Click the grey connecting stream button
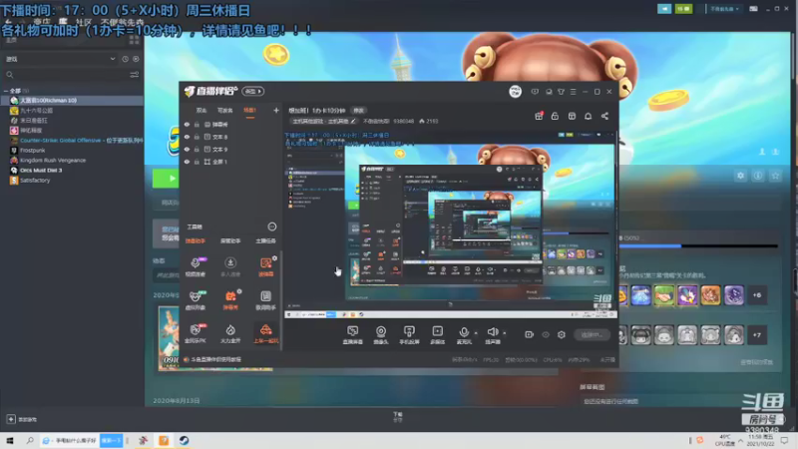This screenshot has width=798, height=449. tap(592, 334)
